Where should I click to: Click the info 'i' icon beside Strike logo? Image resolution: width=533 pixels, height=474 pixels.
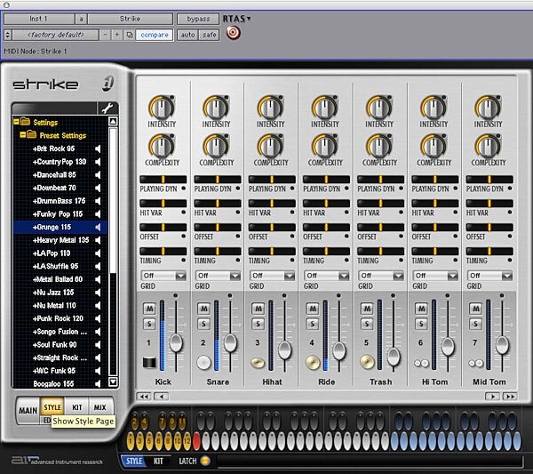[108, 84]
